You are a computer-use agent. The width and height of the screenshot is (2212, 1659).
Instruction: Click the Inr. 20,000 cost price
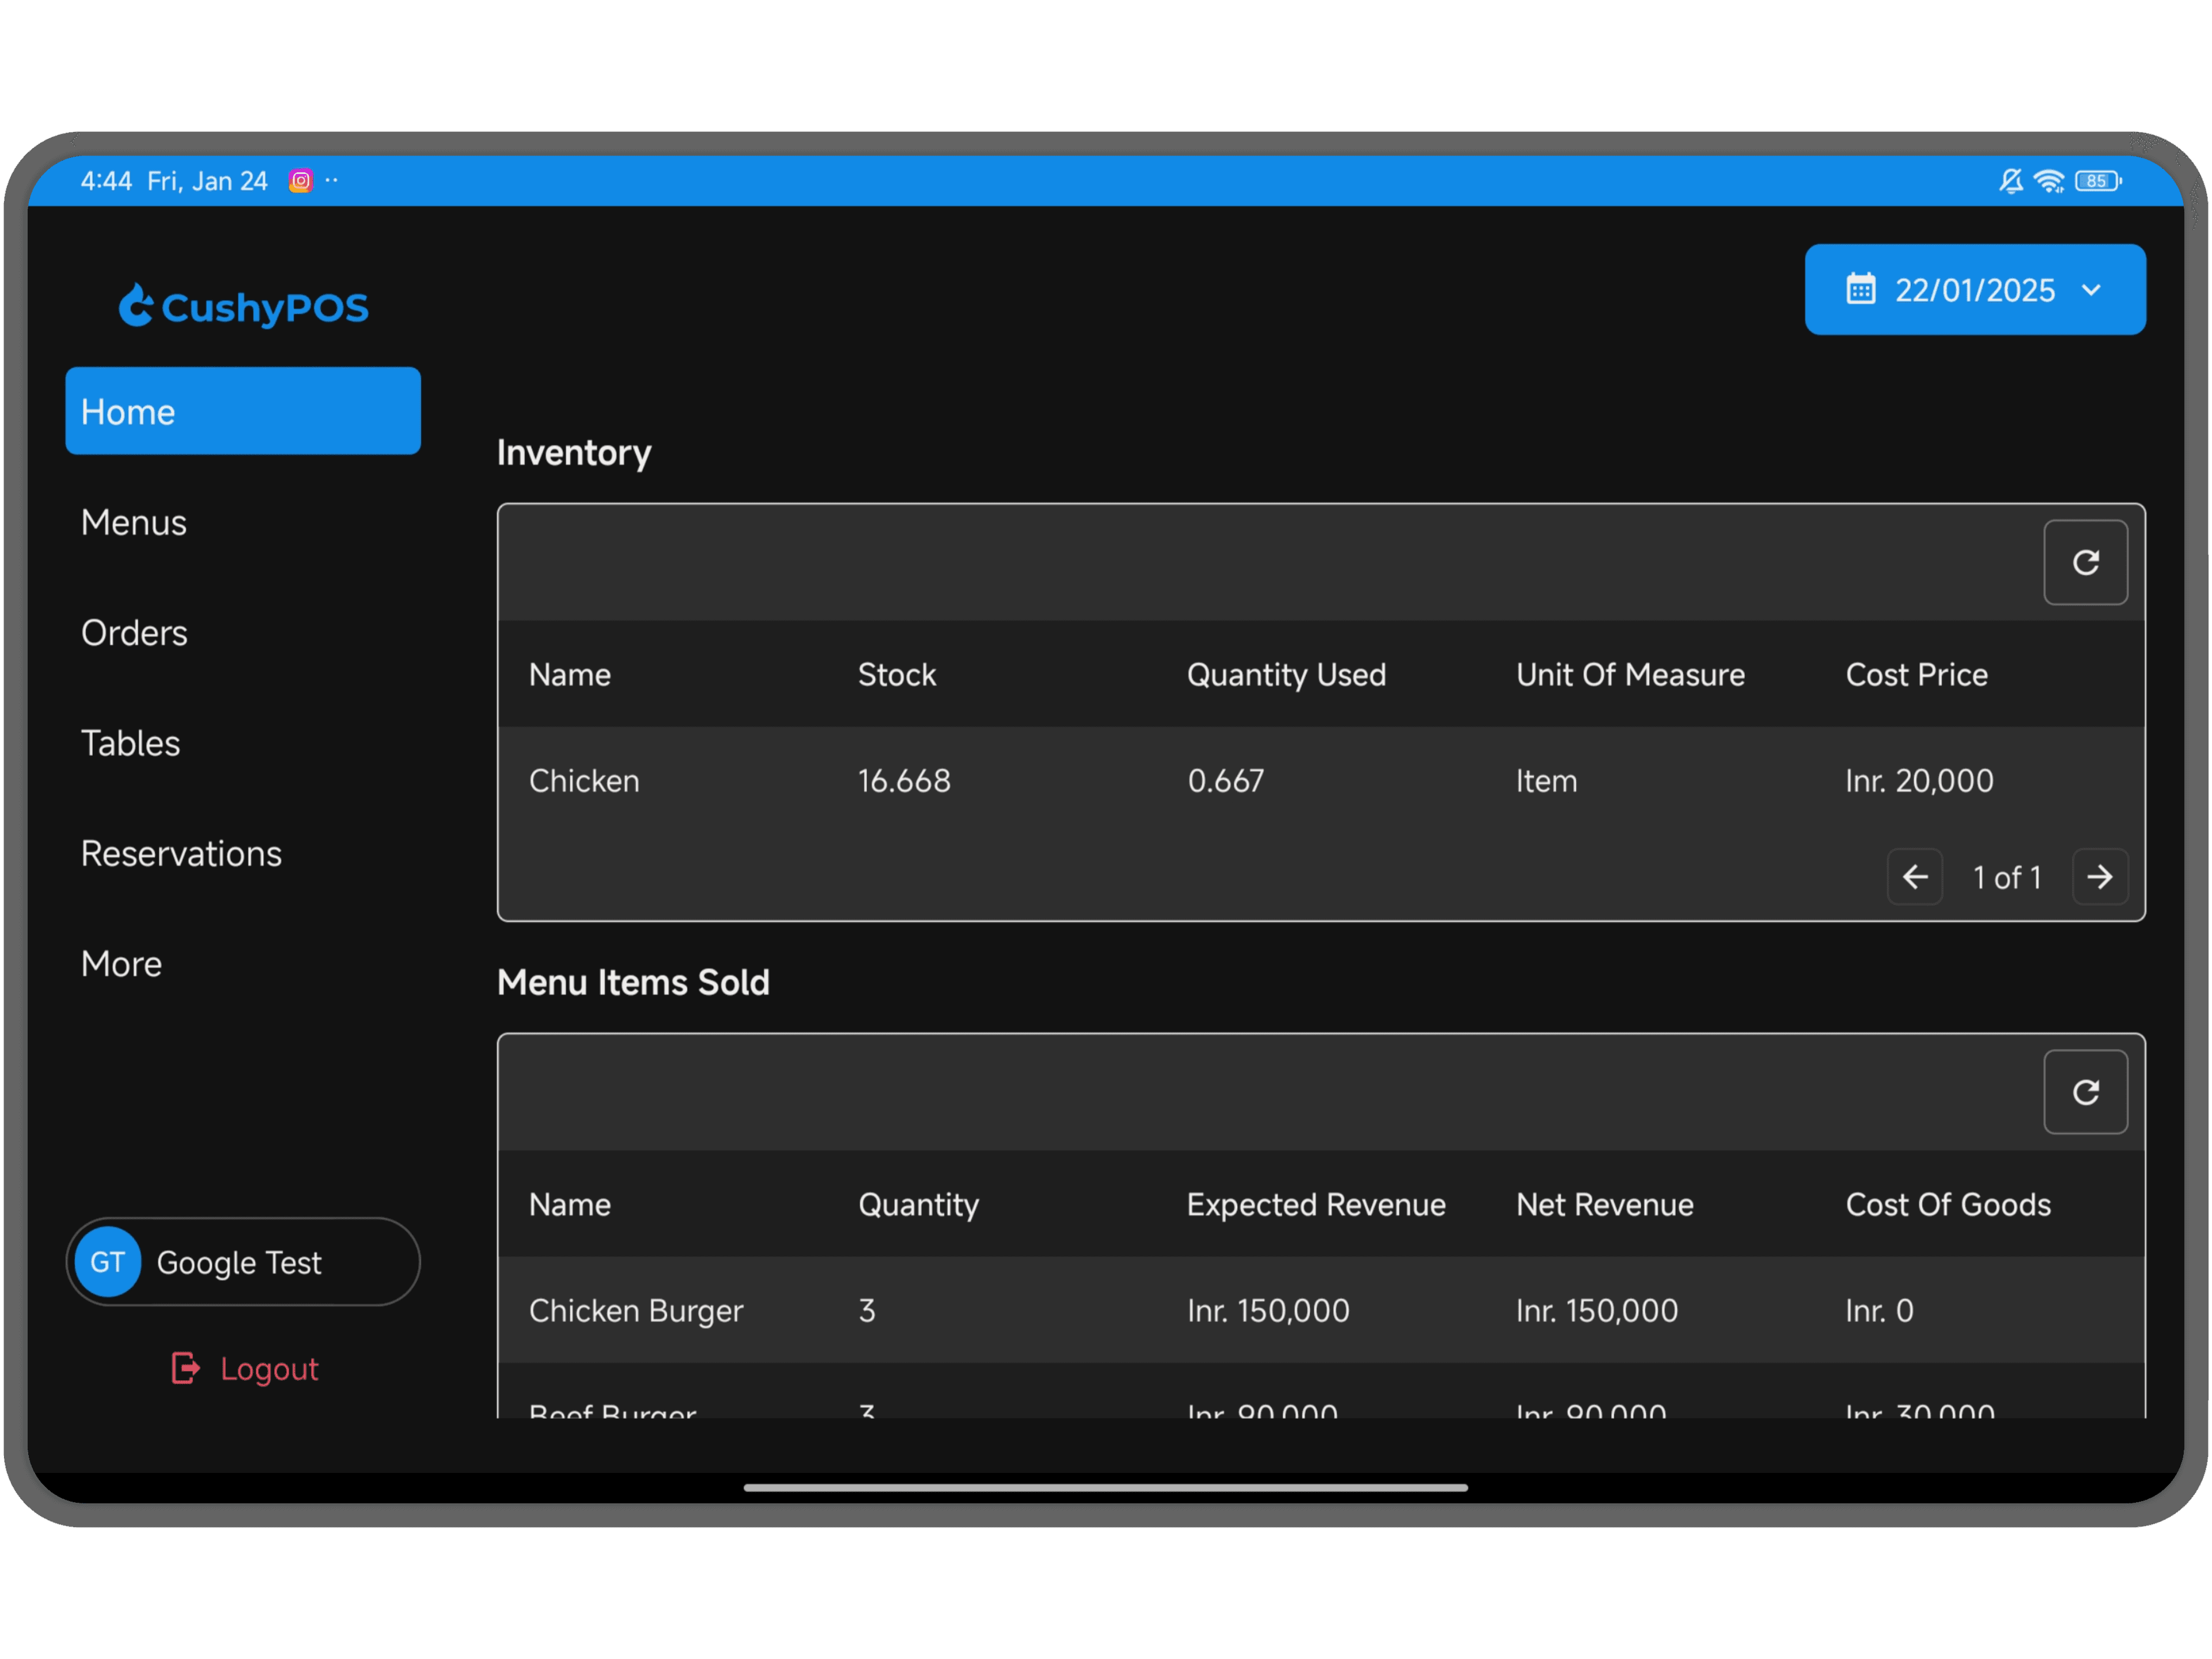[x=1919, y=781]
